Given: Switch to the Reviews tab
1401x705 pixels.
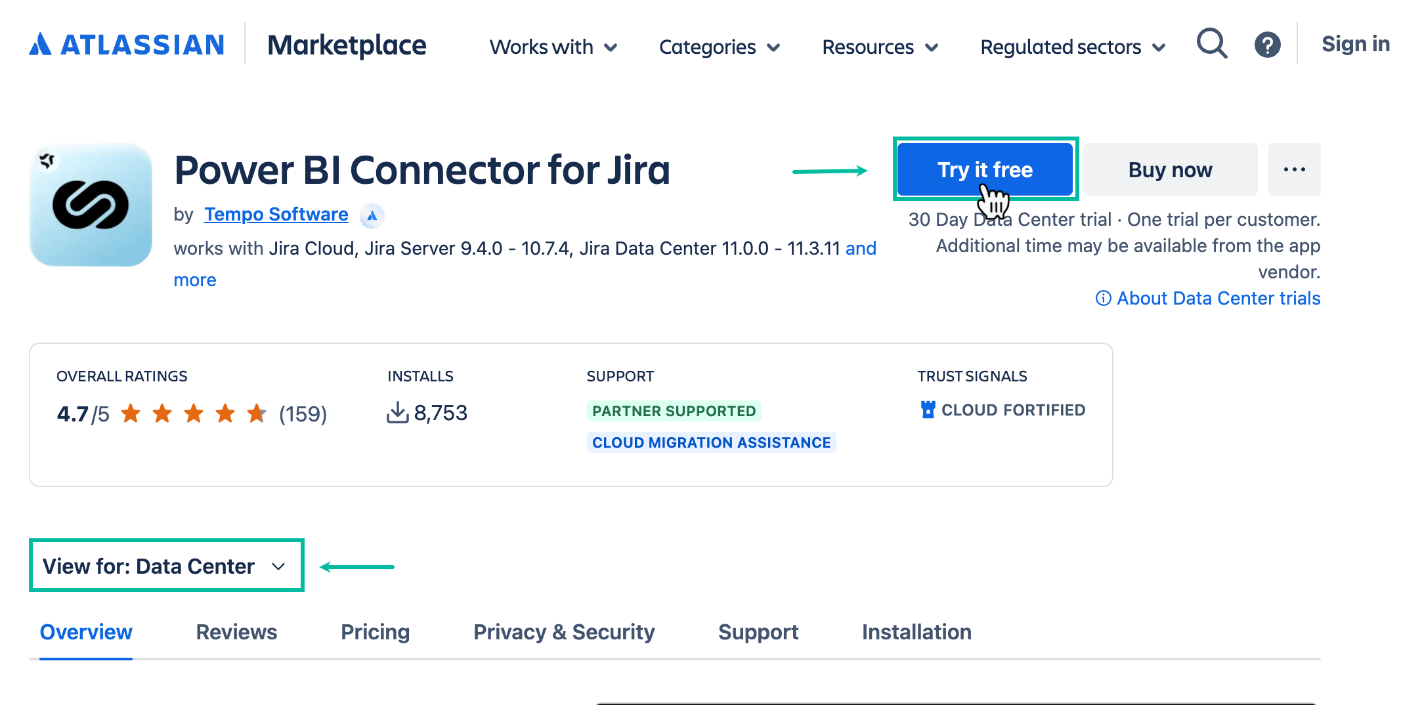Looking at the screenshot, I should 236,632.
